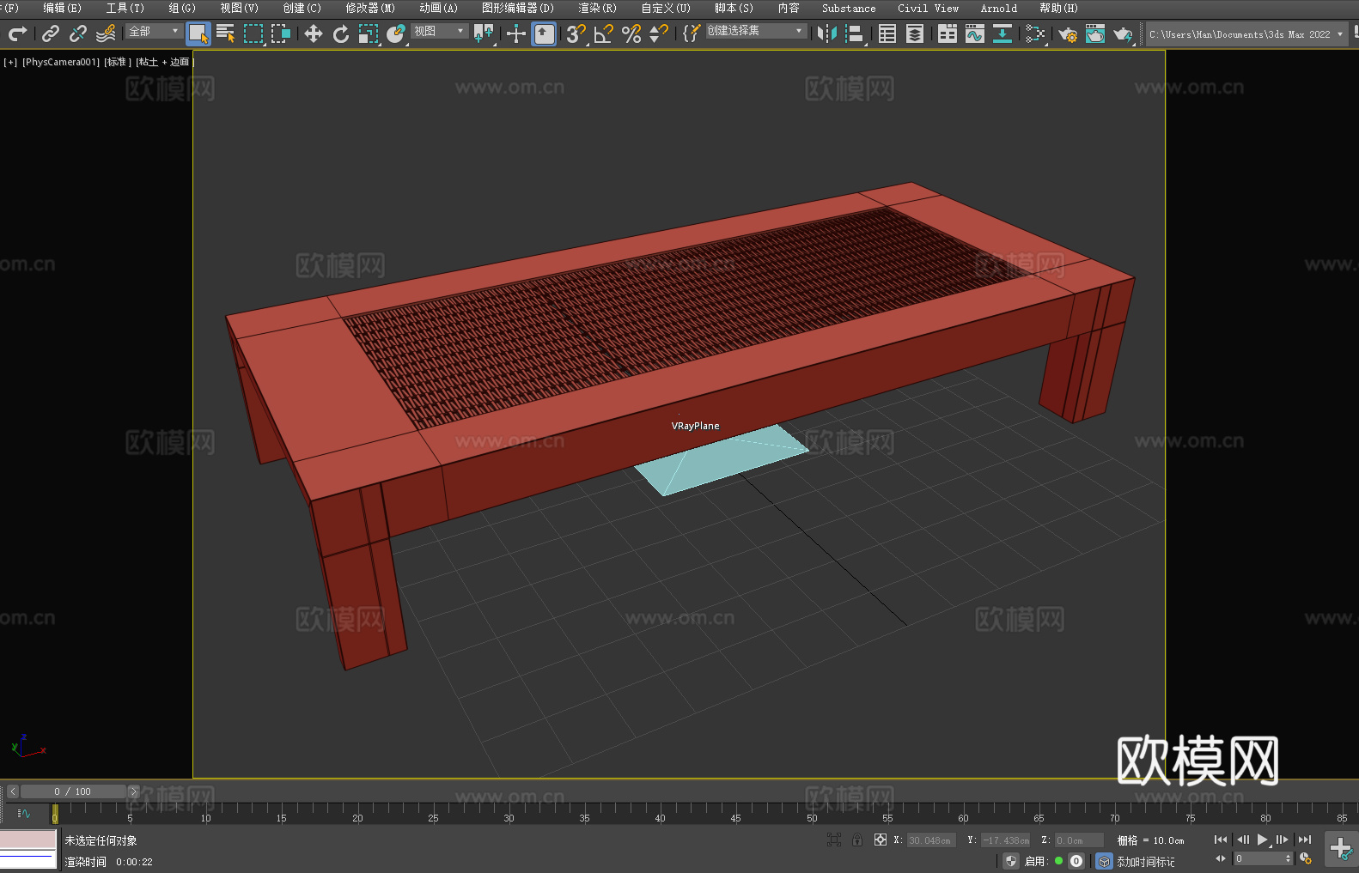1359x873 pixels.
Task: Open the 创建(C) menu
Action: click(x=302, y=8)
